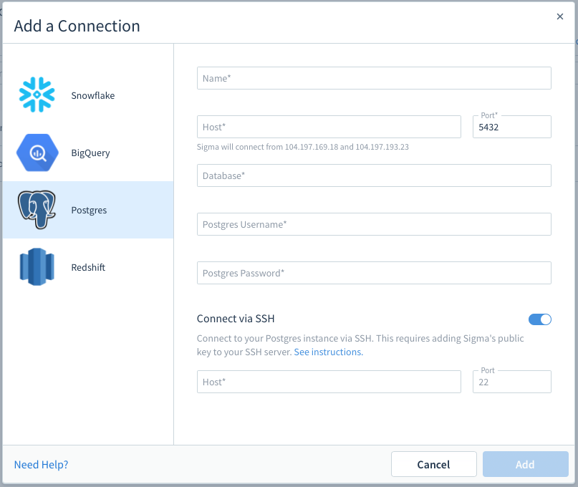
Task: Open the See instructions link
Action: pyautogui.click(x=328, y=352)
